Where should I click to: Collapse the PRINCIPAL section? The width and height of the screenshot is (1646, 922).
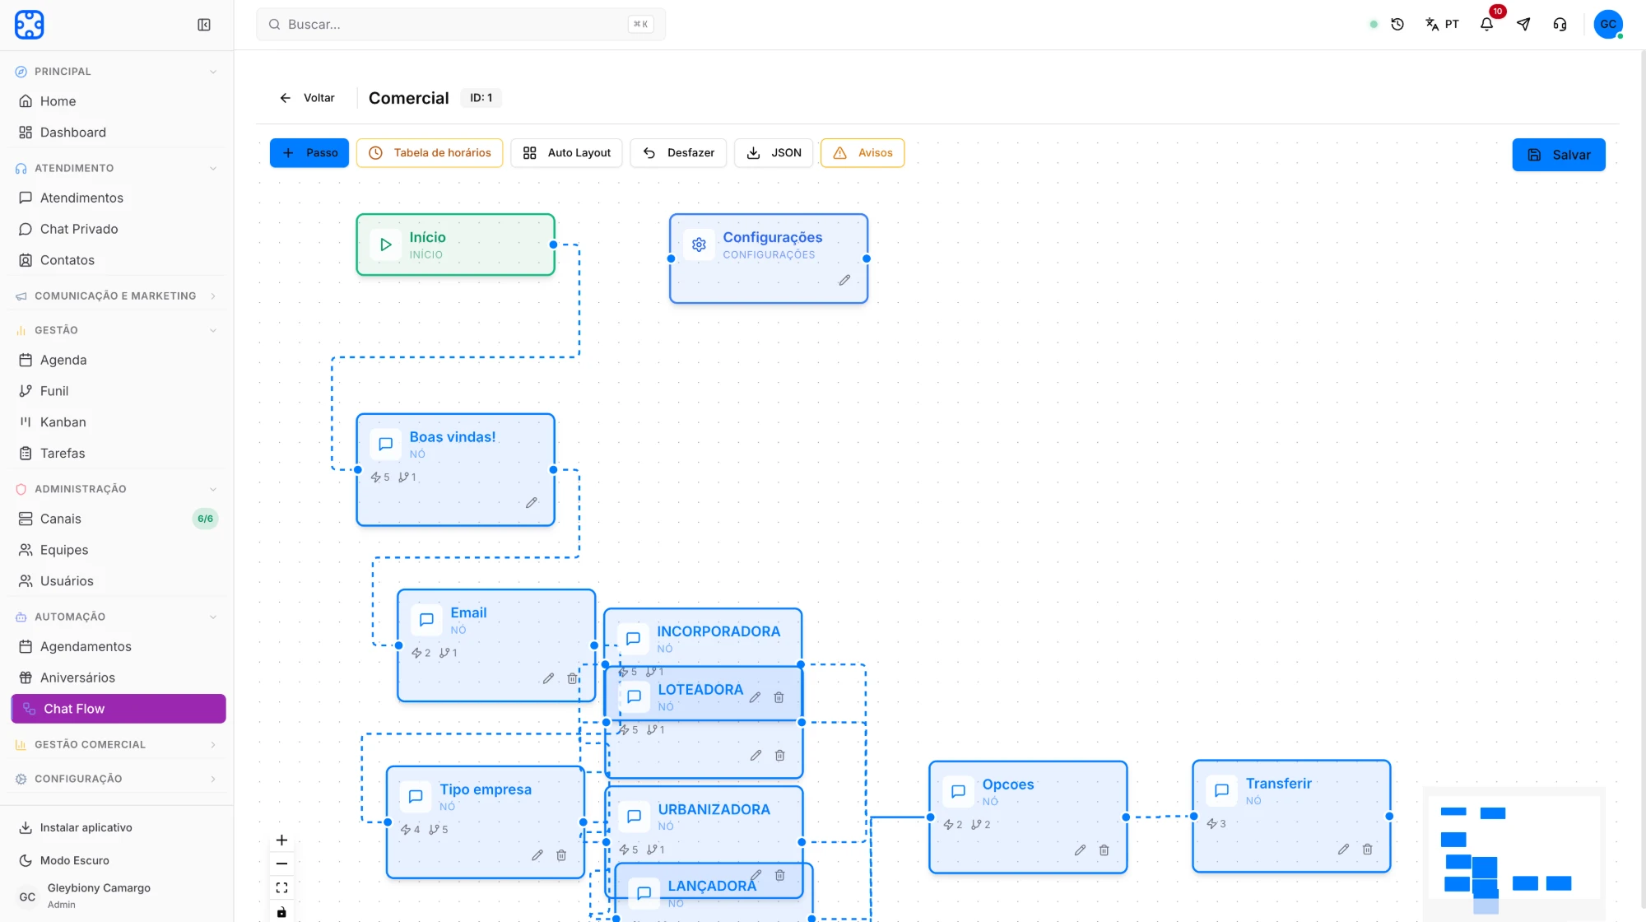pos(213,72)
